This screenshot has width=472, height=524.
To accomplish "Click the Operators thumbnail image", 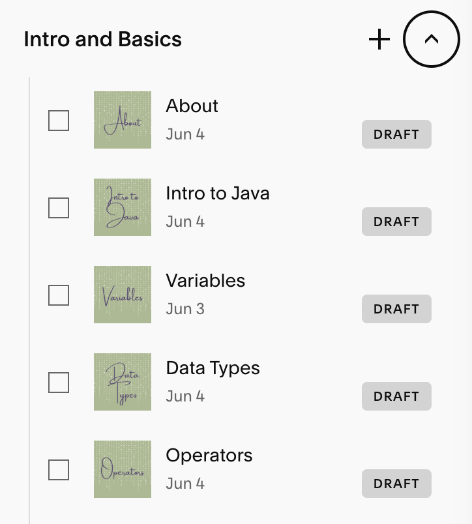I will pyautogui.click(x=123, y=469).
